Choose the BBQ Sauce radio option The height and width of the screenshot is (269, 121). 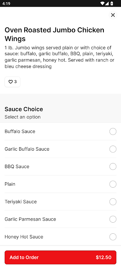click(x=113, y=166)
